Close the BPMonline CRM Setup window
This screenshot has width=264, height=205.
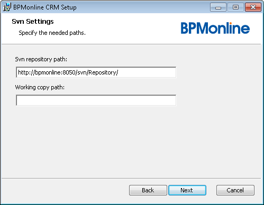point(253,7)
